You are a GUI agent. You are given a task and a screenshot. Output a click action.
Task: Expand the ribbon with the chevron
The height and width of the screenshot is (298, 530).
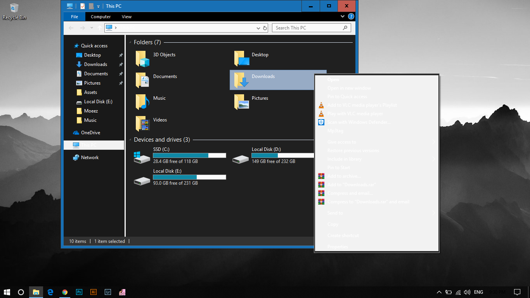pos(343,16)
